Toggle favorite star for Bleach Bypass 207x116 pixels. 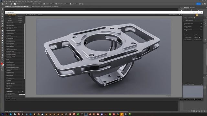click(x=6, y=29)
